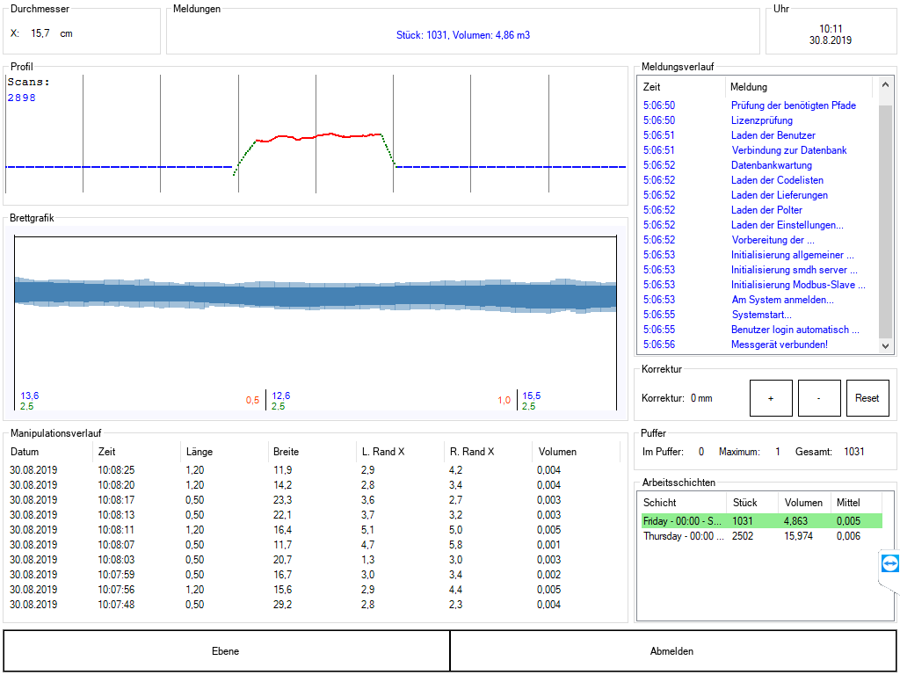Click the Meldungsverlauf scroll down arrow
This screenshot has height=675, width=900.
click(885, 345)
